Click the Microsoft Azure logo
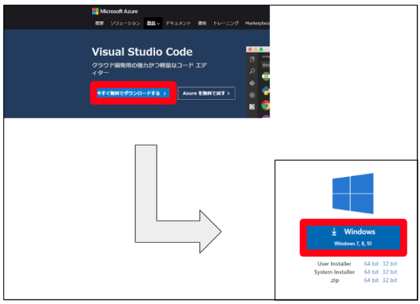Viewport: 420px width, 304px height. [x=115, y=11]
